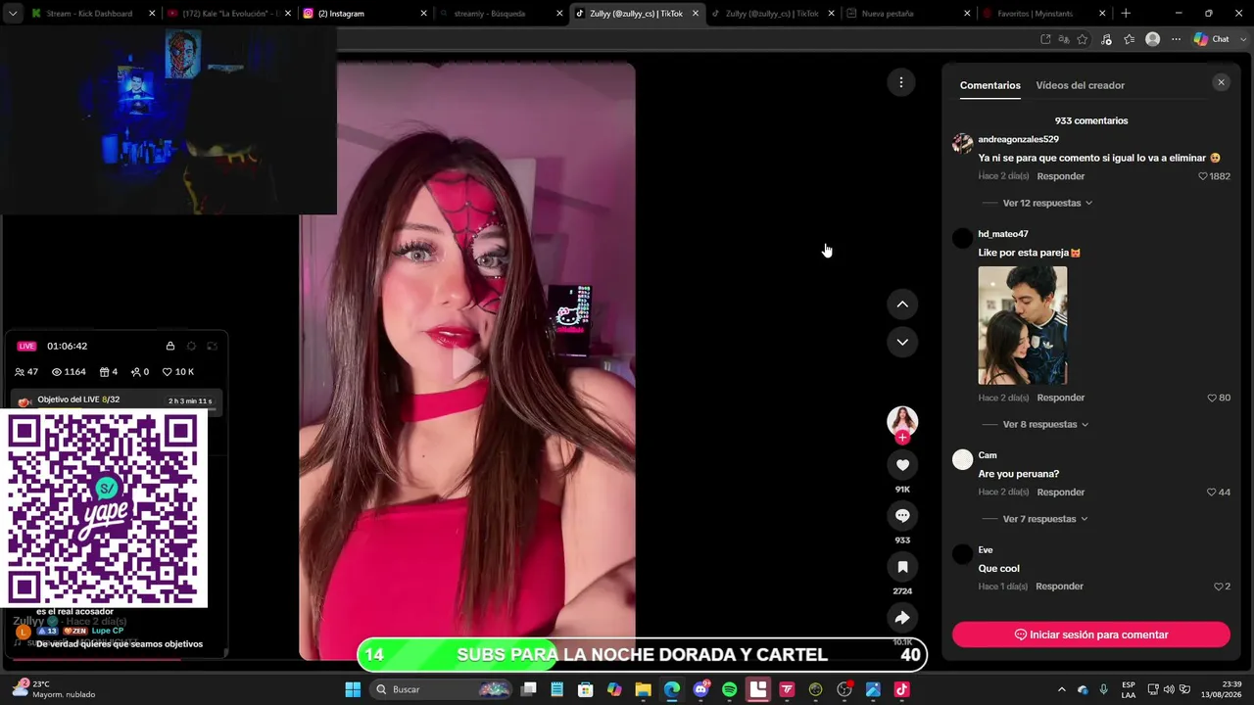Open the weather widget 23°C
The width and height of the screenshot is (1254, 705).
54,689
